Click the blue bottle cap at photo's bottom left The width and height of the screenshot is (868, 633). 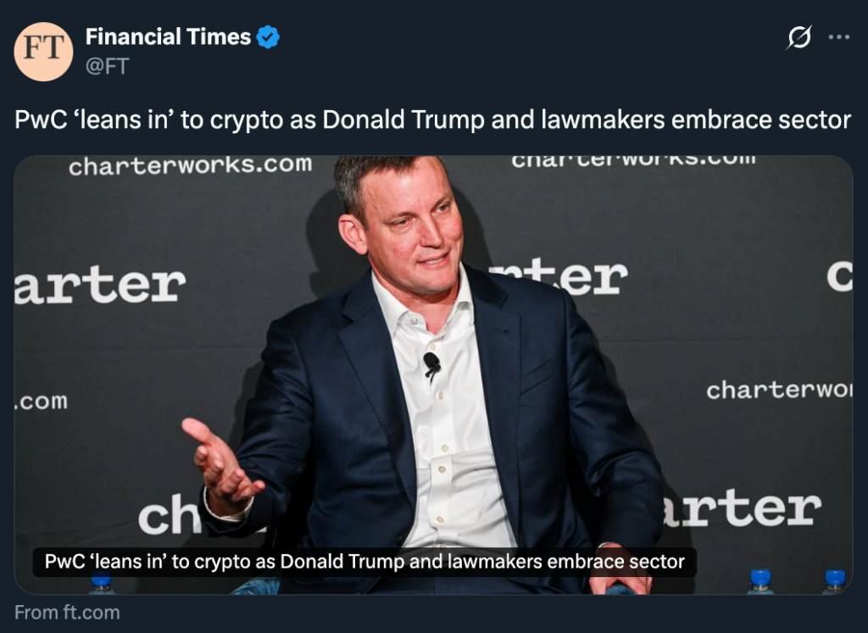coord(101,580)
